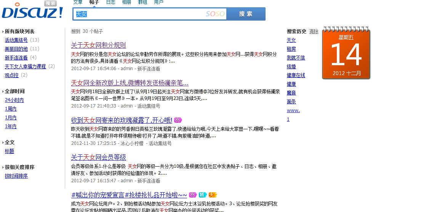Image resolution: width=421 pixels, height=212 pixels.
Task: Filter by 新手连连看 forum
Action: point(16,58)
